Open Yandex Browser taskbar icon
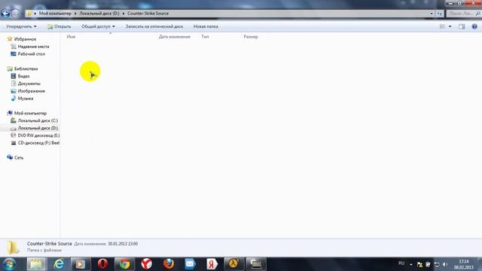482x271 pixels. point(147,264)
